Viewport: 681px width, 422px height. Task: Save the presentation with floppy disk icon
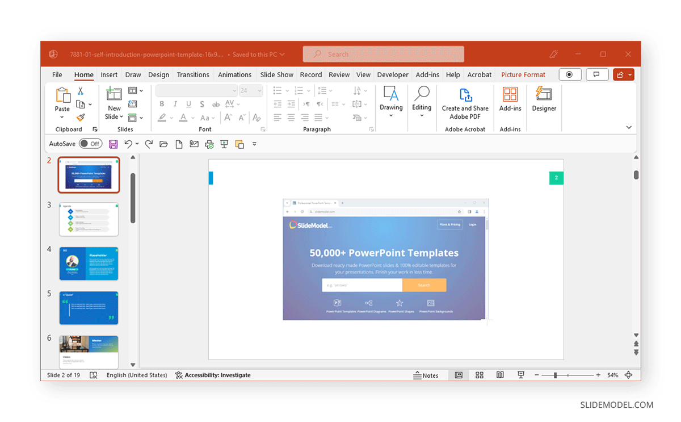(x=113, y=144)
